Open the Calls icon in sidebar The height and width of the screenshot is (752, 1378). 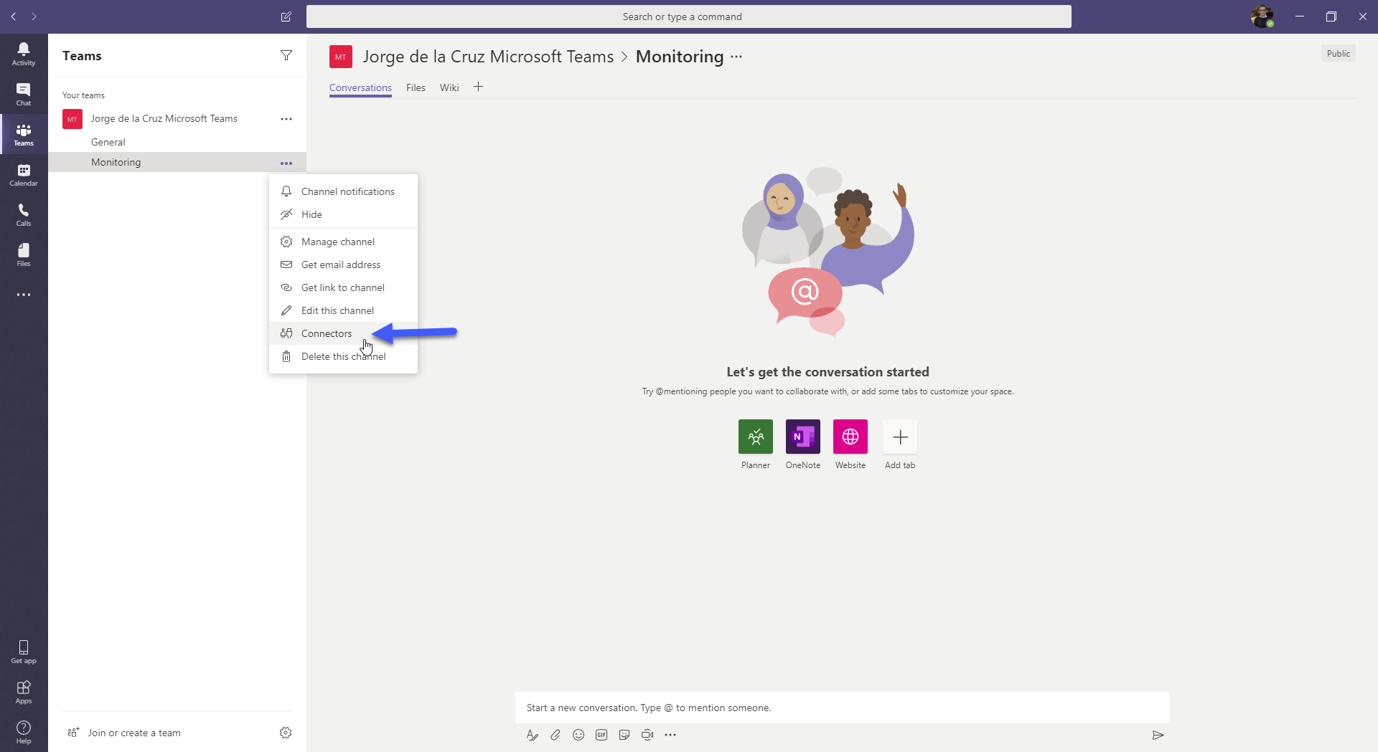[x=24, y=214]
